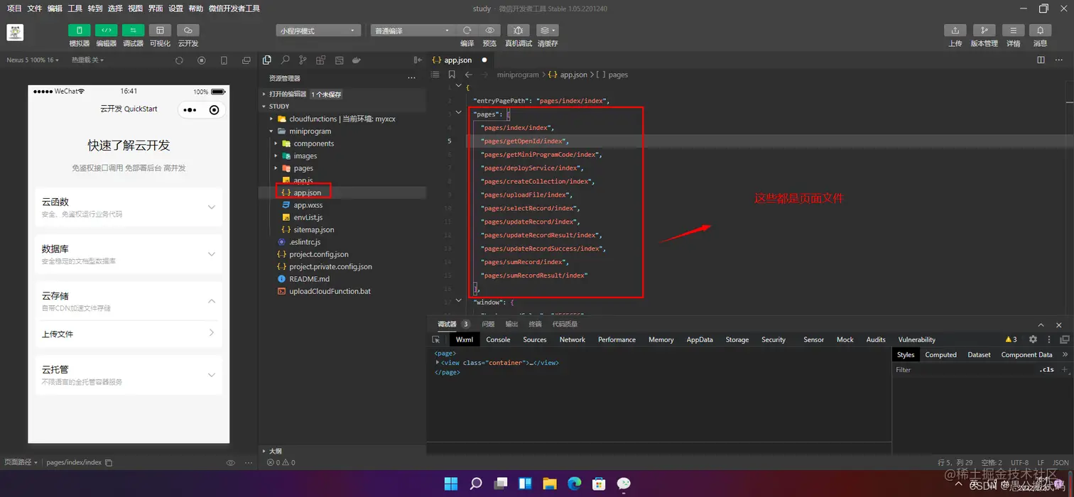
Task: Click the Windows Start button on taskbar
Action: (451, 484)
